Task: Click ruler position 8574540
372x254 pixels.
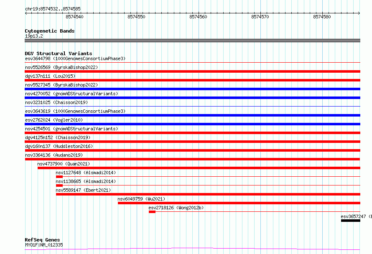Action: 74,17
